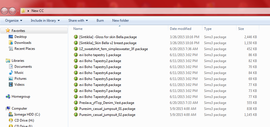Click icon of evi Boho Tapestry4 package
Screen dimensions: 270x127
pyautogui.click(x=76, y=73)
